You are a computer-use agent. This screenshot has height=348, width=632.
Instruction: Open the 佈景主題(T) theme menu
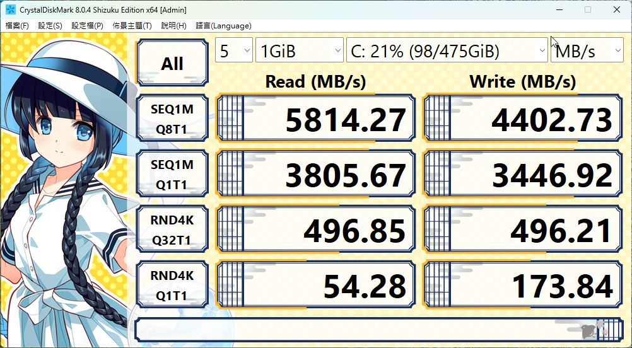(x=132, y=26)
